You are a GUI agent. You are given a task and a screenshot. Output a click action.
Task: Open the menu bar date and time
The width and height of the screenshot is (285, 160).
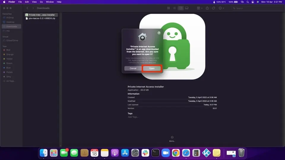[272, 2]
